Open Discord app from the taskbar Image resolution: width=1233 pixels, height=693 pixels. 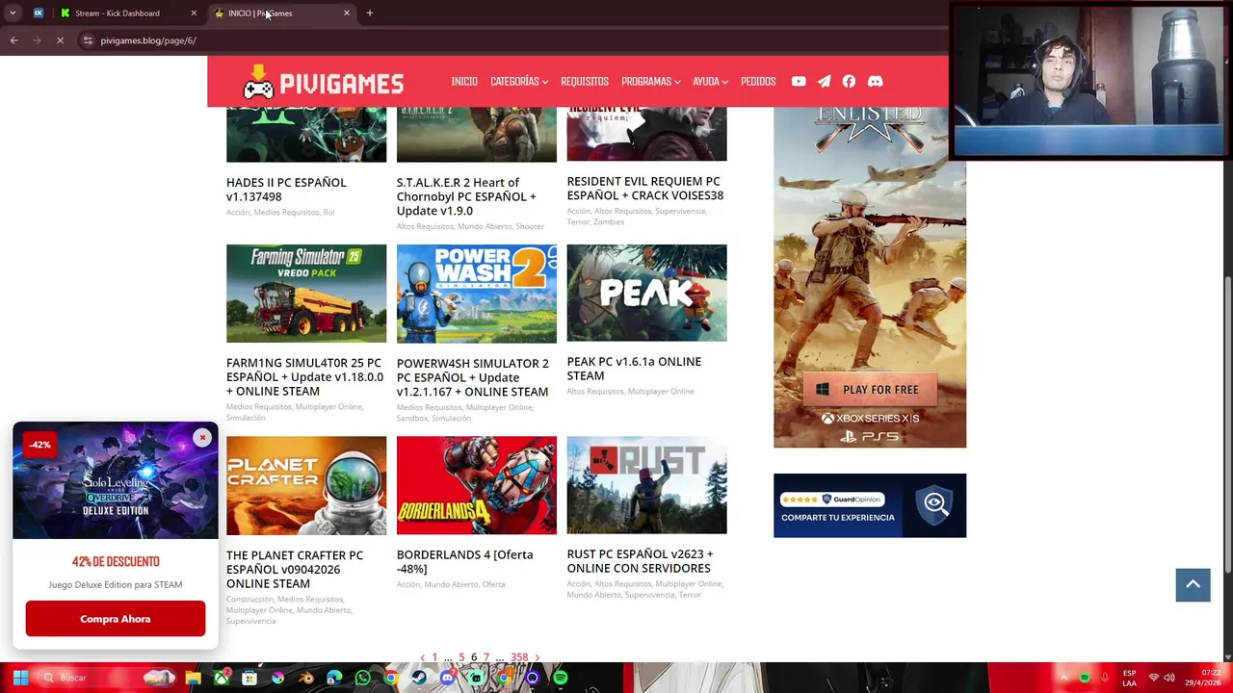[447, 678]
